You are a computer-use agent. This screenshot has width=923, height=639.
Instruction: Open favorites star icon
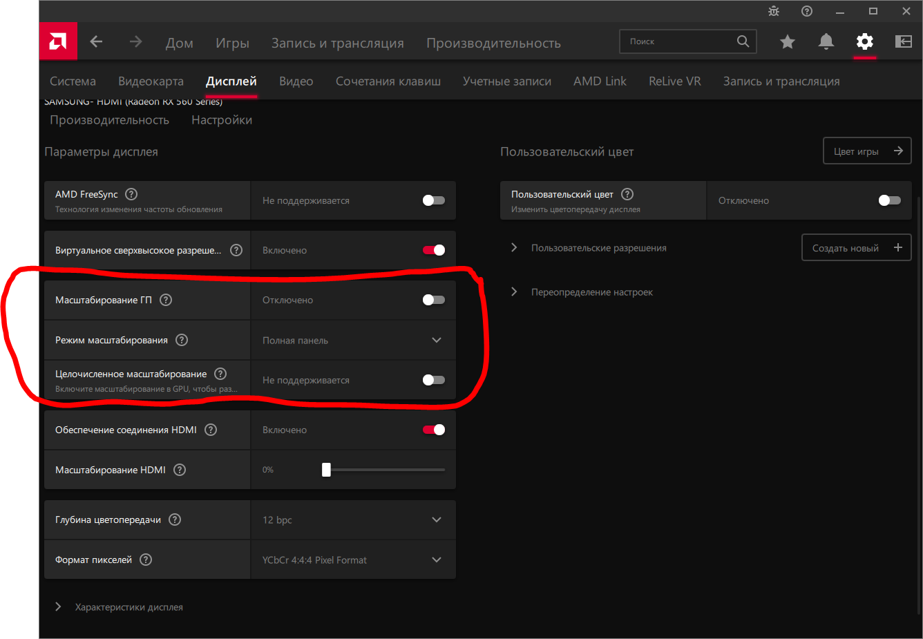pyautogui.click(x=787, y=42)
